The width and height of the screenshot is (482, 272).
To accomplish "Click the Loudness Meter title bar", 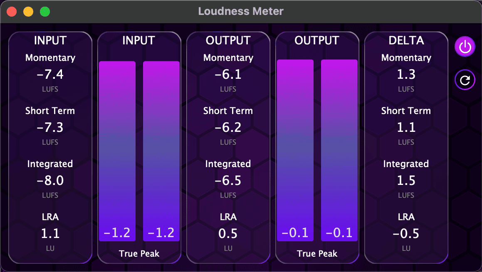I will tap(241, 11).
